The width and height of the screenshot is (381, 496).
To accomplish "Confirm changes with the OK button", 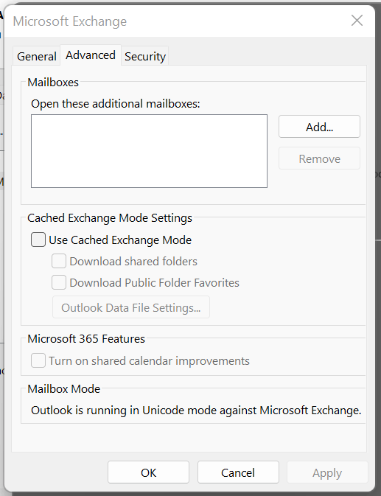I will pyautogui.click(x=148, y=472).
